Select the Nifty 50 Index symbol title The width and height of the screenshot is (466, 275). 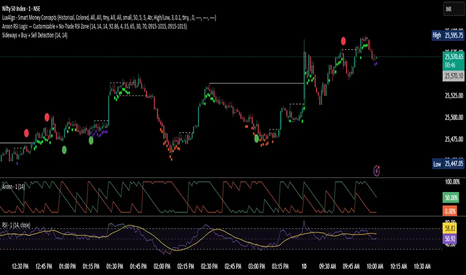pyautogui.click(x=21, y=8)
